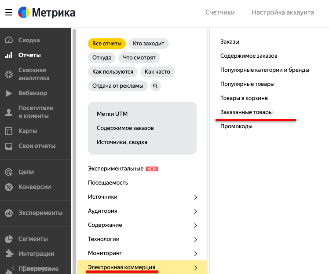Go to Свои отчеты in the sidebar
The image size is (329, 274).
(37, 146)
